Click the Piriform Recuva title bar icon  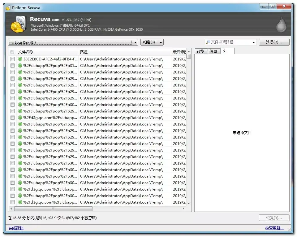pyautogui.click(x=8, y=8)
